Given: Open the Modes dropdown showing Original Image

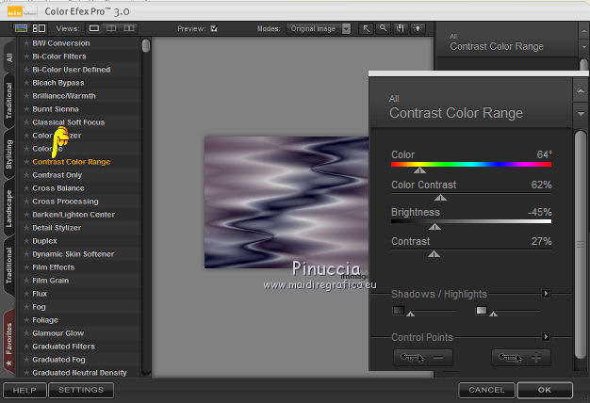Looking at the screenshot, I should (319, 28).
